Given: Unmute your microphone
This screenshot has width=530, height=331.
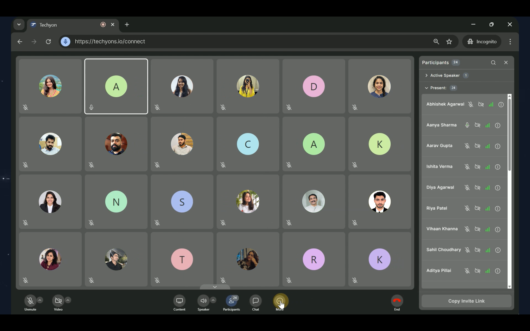Looking at the screenshot, I should (x=30, y=300).
